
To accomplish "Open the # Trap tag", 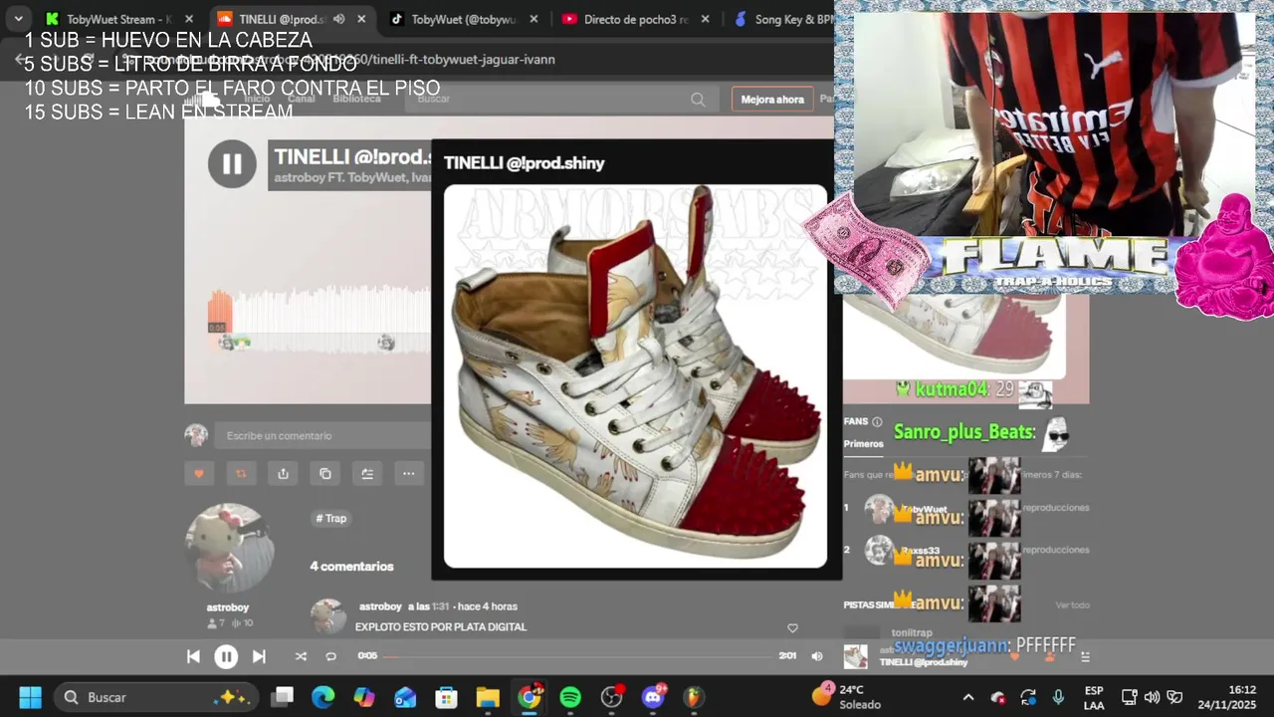I will pyautogui.click(x=331, y=518).
